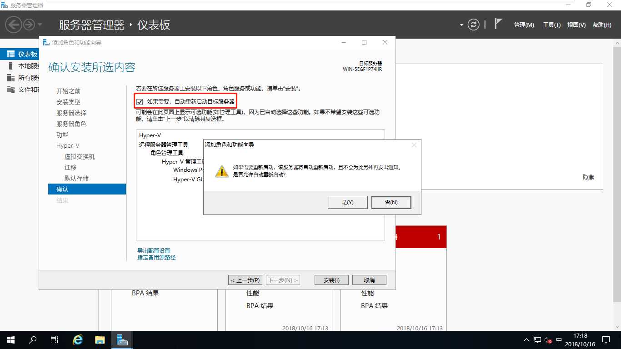The image size is (621, 349).
Task: Click 角色管理工具 in the install list
Action: coord(167,153)
